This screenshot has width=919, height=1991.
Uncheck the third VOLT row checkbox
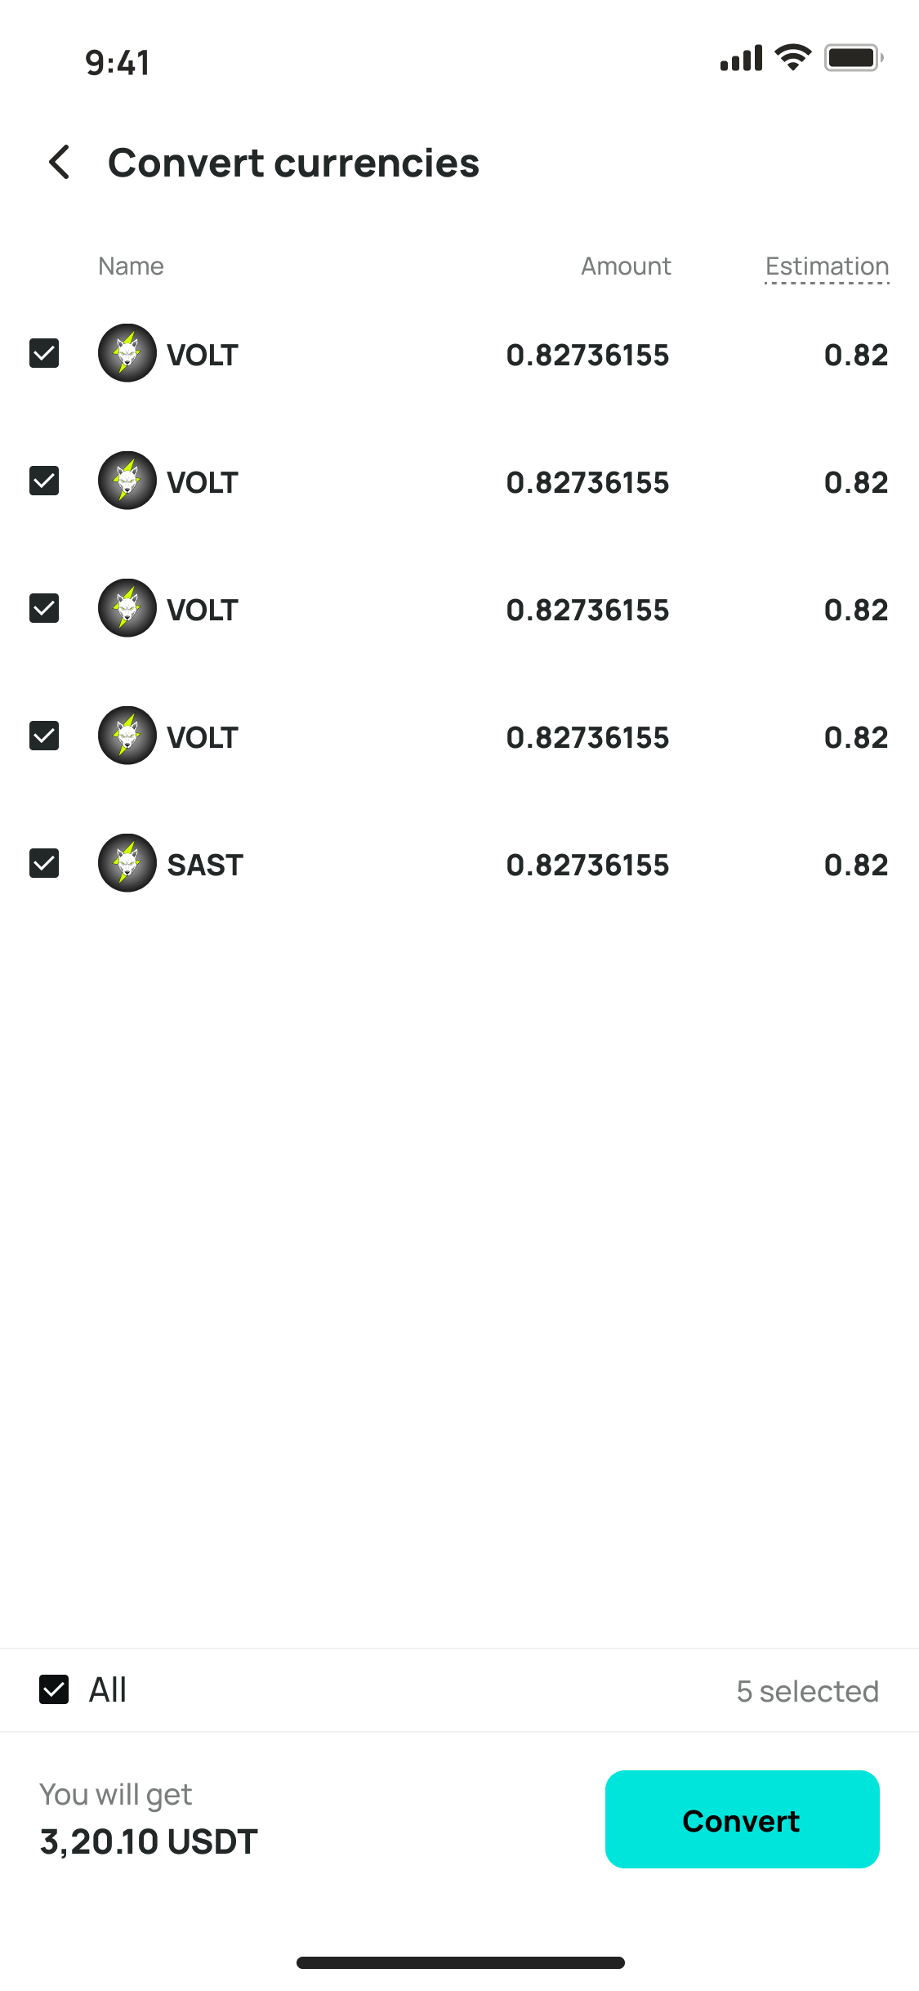(x=44, y=608)
